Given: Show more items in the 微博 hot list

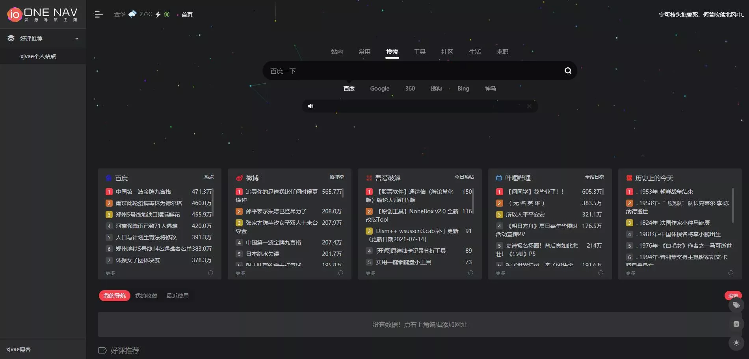Looking at the screenshot, I should coord(240,273).
